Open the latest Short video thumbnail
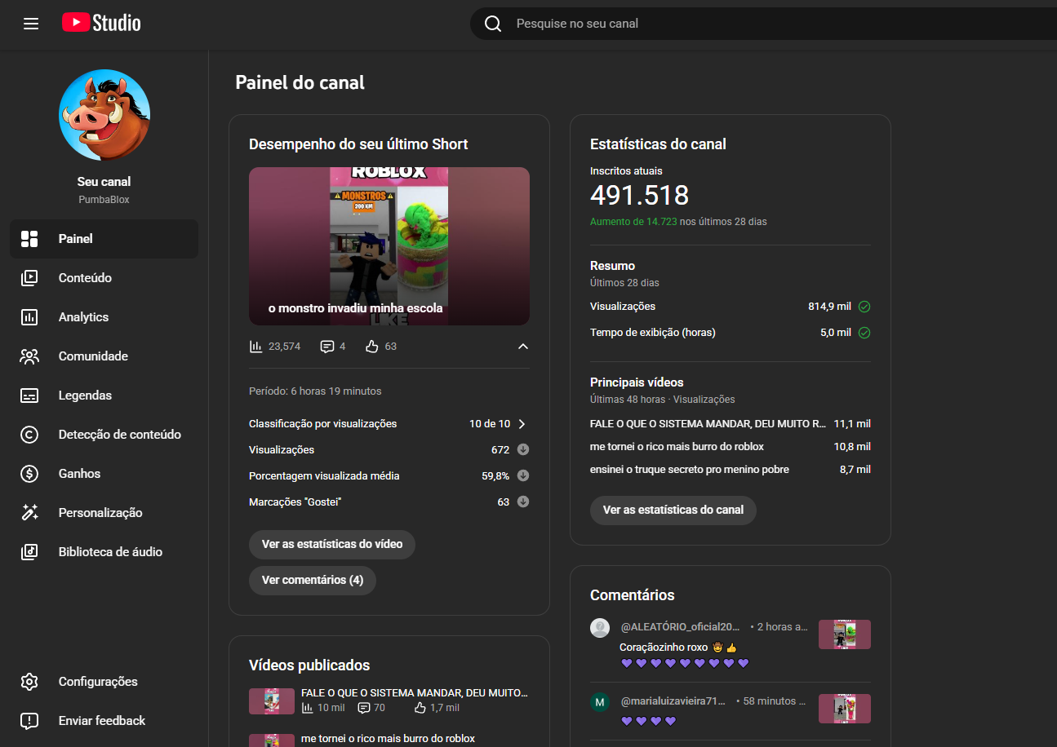This screenshot has width=1057, height=747. pos(389,246)
